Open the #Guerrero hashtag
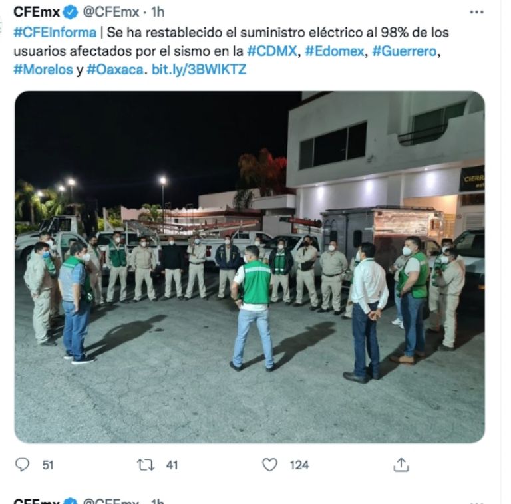The width and height of the screenshot is (511, 504). 404,51
